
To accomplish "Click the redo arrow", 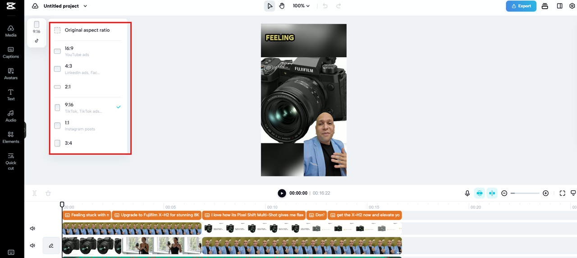I will tap(339, 6).
